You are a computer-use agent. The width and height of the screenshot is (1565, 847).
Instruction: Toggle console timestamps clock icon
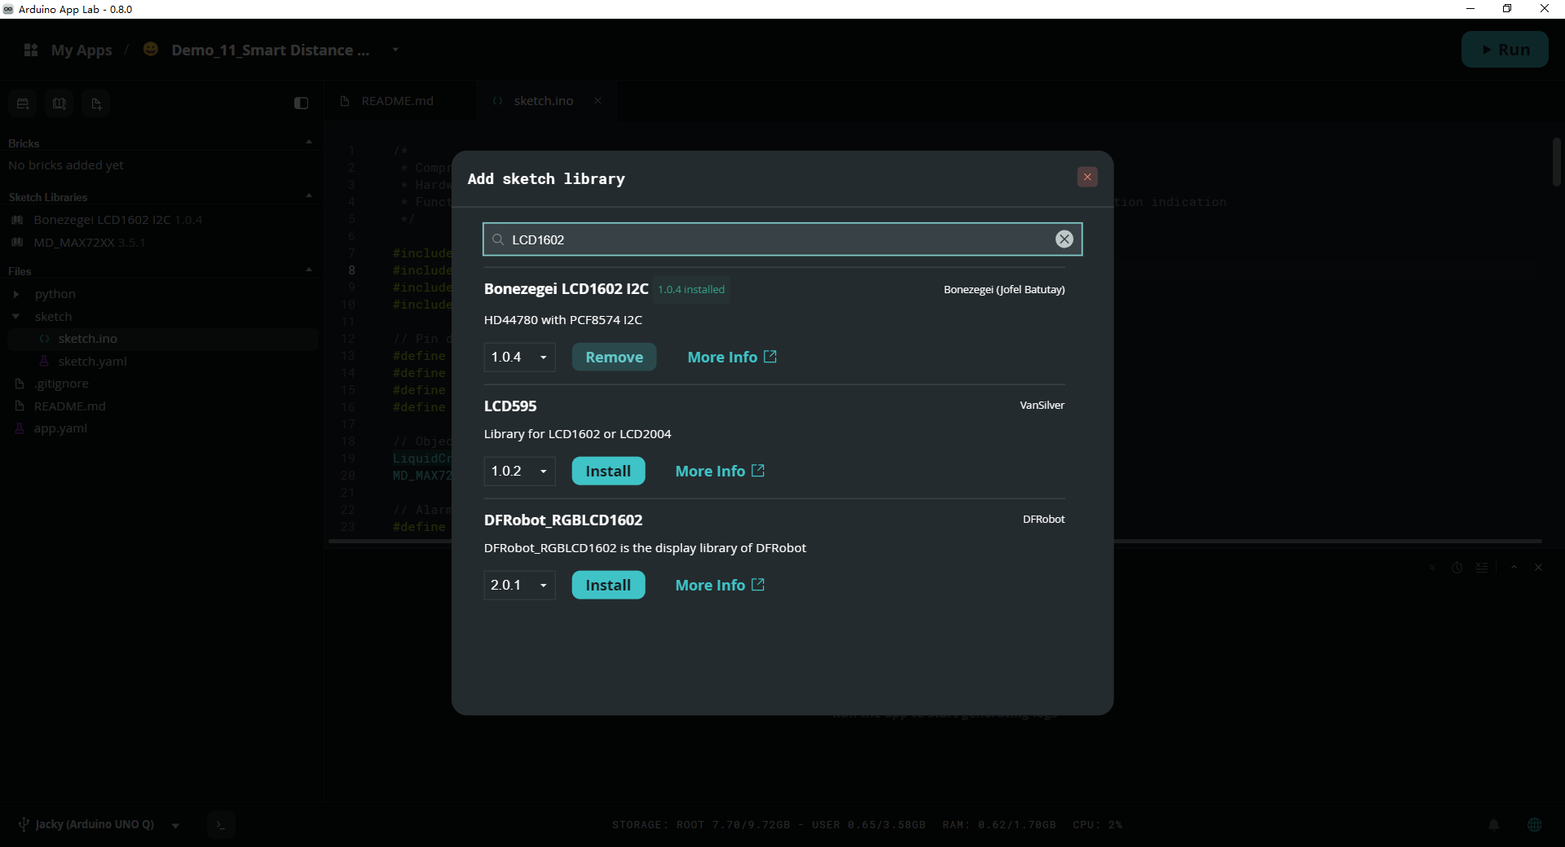(1457, 568)
